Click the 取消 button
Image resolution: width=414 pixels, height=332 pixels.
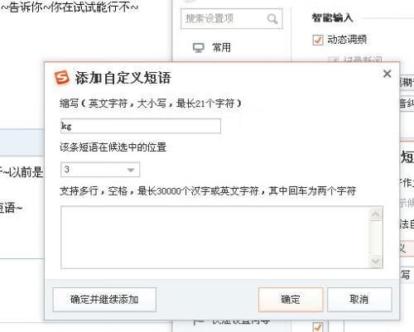coord(359,300)
